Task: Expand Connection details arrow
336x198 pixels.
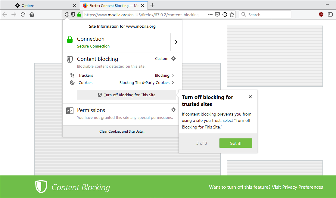Action: pyautogui.click(x=176, y=42)
